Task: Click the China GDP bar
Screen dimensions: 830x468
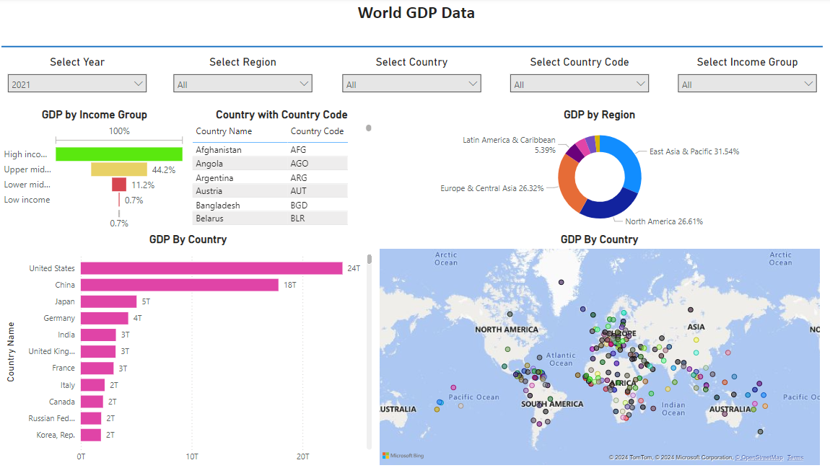Action: click(180, 285)
